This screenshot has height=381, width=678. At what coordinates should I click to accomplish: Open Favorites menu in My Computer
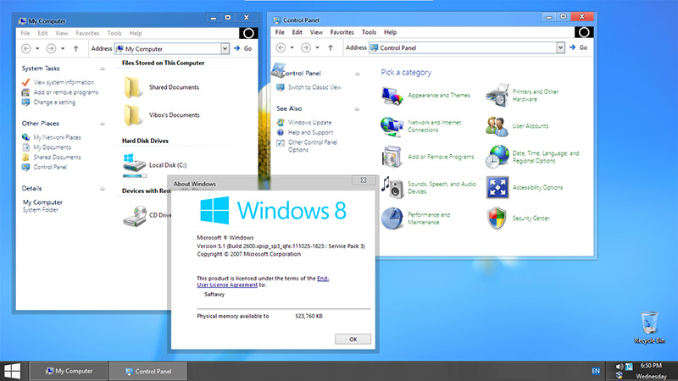point(87,33)
